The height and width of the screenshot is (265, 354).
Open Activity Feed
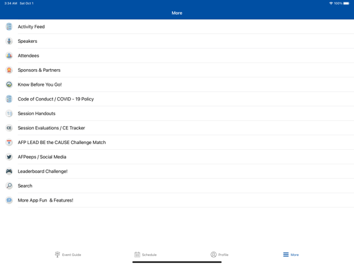[x=177, y=27]
